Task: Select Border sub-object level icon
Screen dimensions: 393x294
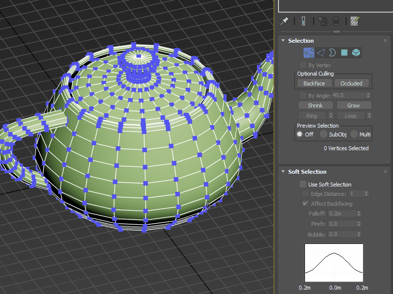Action: (333, 53)
